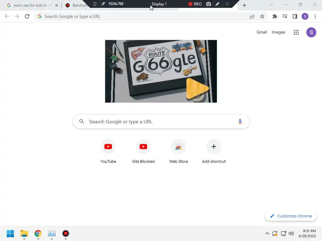Start voice search with microphone icon

tap(240, 121)
